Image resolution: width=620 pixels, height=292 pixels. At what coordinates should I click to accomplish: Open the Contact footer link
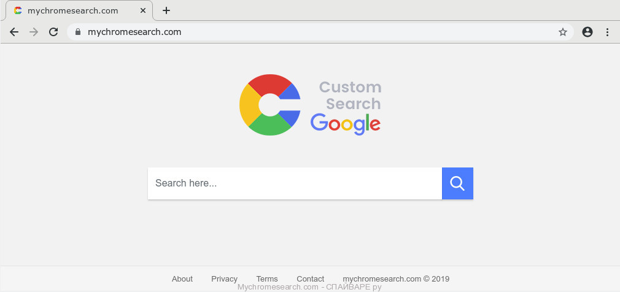point(310,279)
